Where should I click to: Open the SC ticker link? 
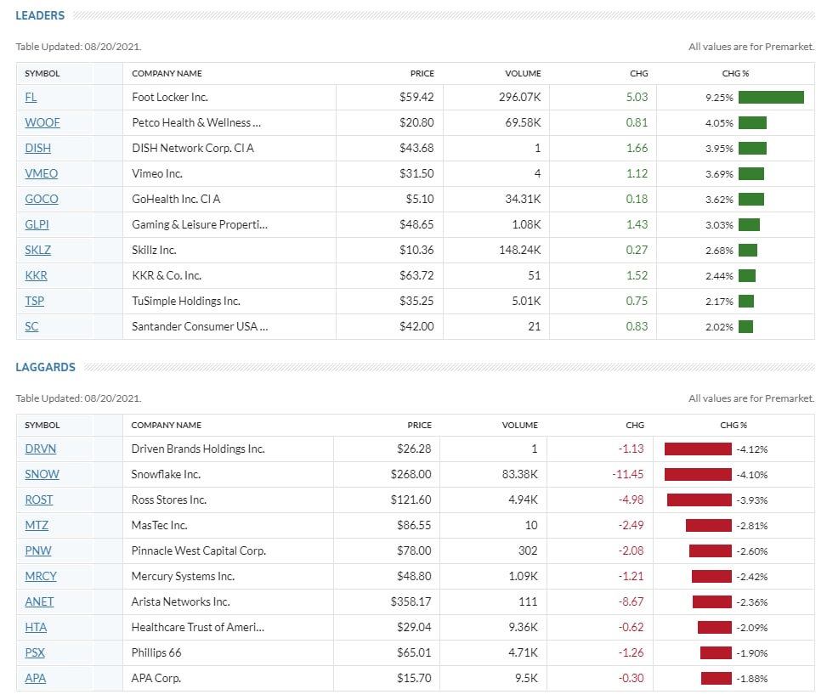31,326
